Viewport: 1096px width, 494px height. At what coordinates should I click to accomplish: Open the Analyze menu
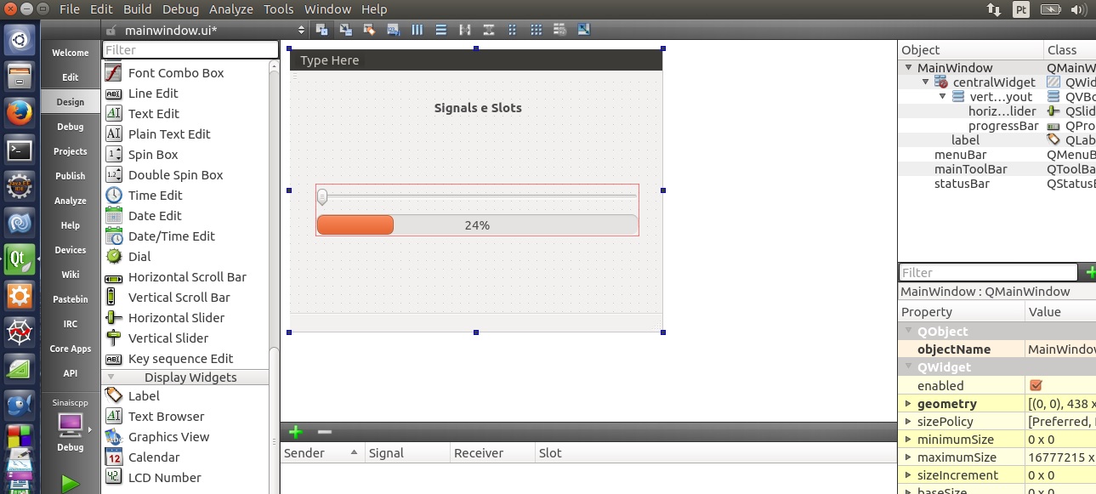[x=230, y=9]
